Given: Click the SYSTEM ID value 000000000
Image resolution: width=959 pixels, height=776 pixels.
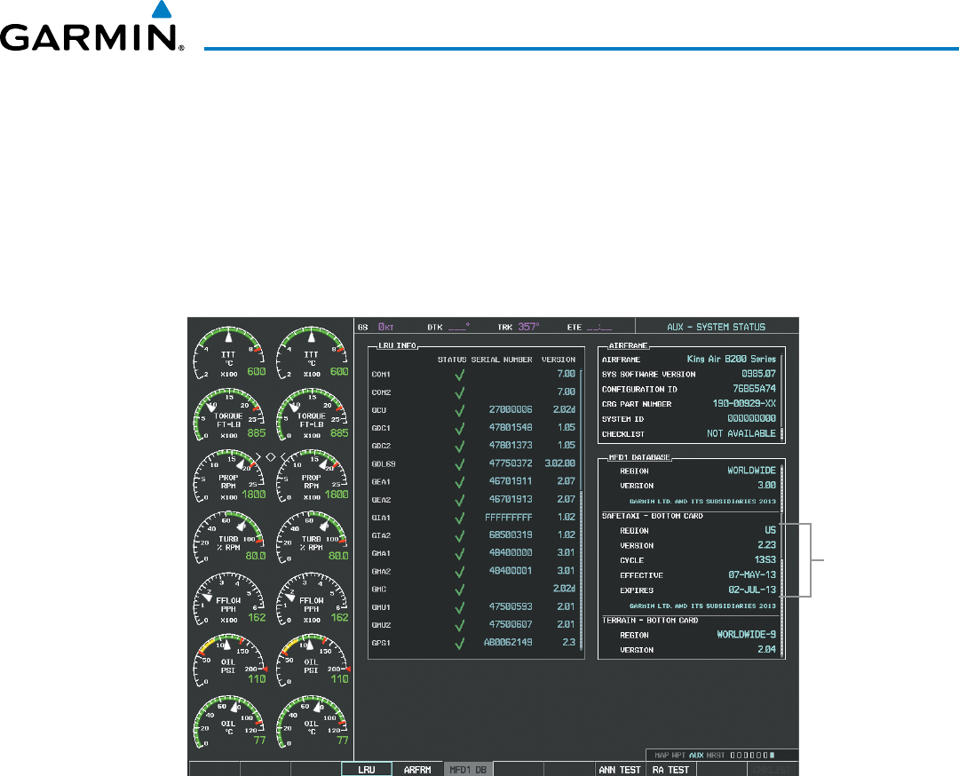Looking at the screenshot, I should pyautogui.click(x=752, y=419).
